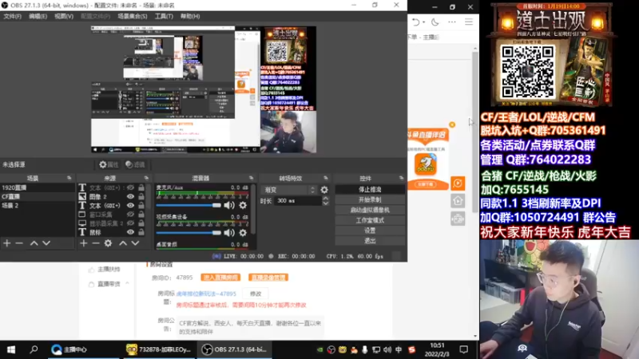This screenshot has height=359, width=639.
Task: Click 启动虚拟摄像机 button
Action: 370,210
